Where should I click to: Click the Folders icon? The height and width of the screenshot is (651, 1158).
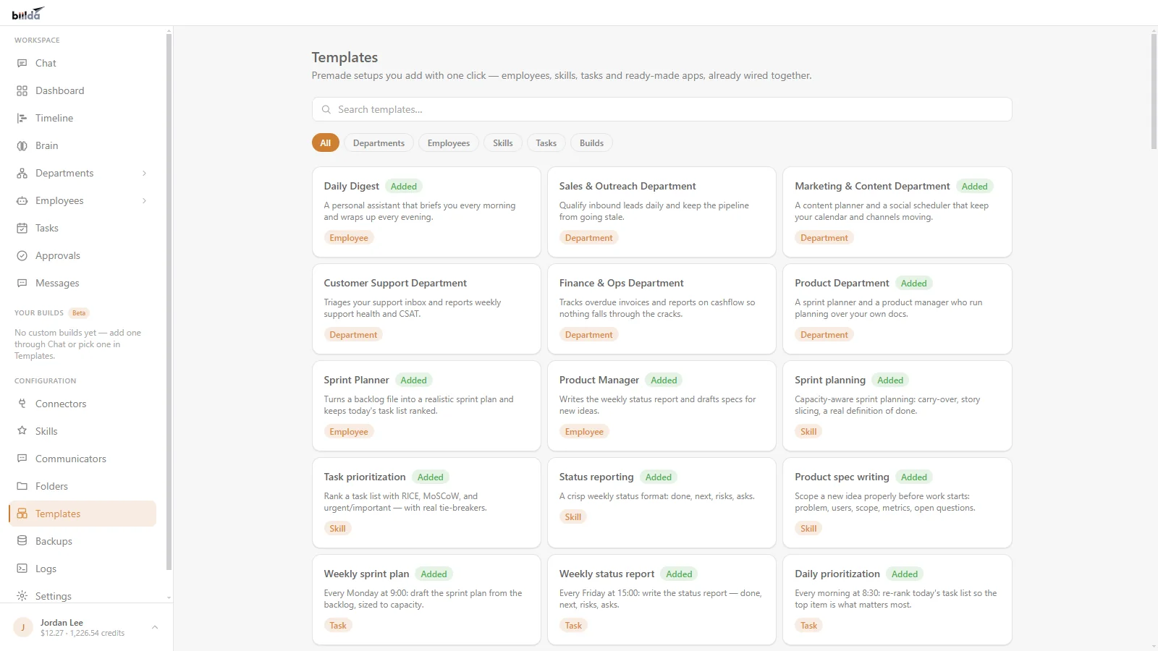tap(22, 486)
